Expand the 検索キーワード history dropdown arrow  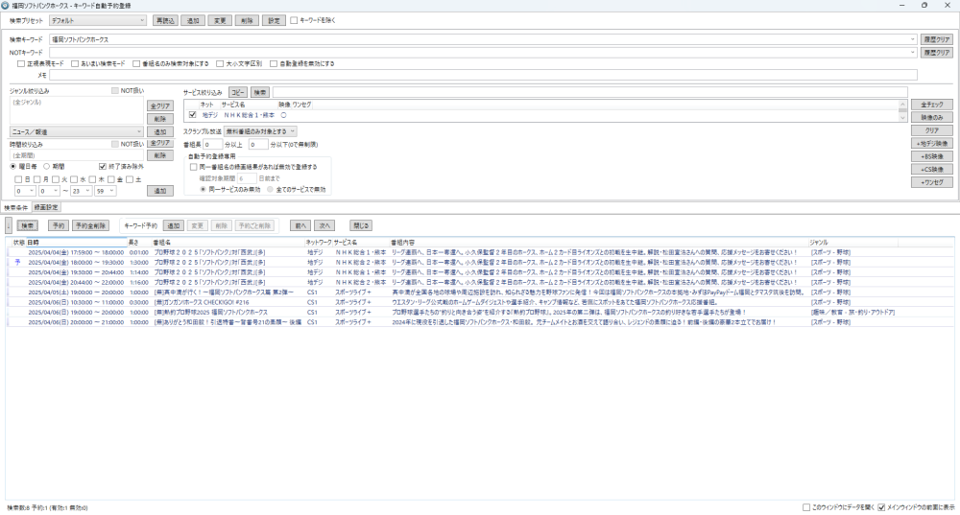(x=912, y=39)
